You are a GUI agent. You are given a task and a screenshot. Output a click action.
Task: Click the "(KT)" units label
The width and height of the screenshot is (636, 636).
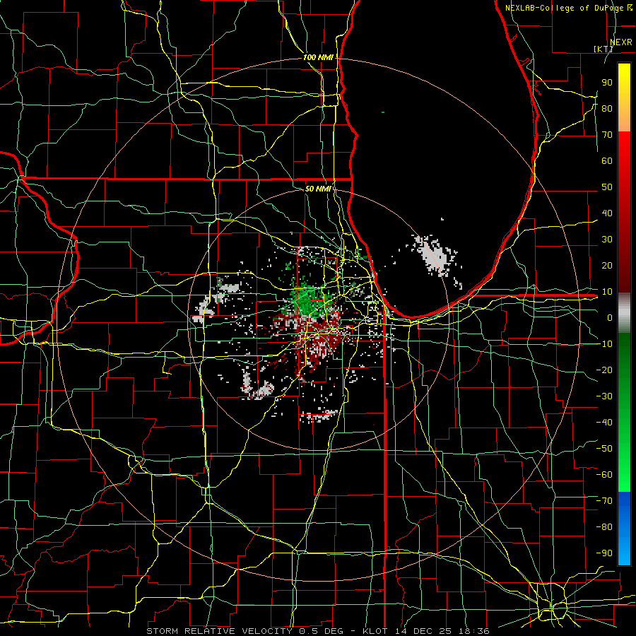(x=603, y=49)
